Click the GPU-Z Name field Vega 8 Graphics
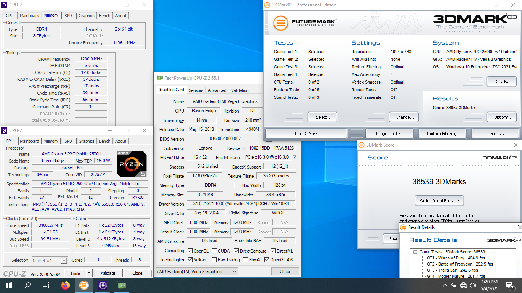Image resolution: width=522 pixels, height=293 pixels. [x=225, y=101]
